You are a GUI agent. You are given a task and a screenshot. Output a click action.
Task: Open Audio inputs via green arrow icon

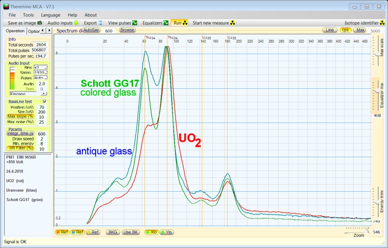coord(76,23)
